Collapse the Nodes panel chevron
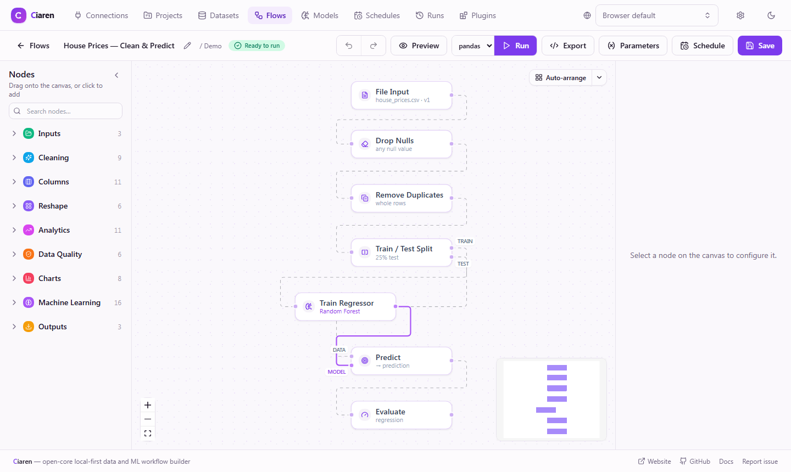The image size is (791, 472). [116, 75]
